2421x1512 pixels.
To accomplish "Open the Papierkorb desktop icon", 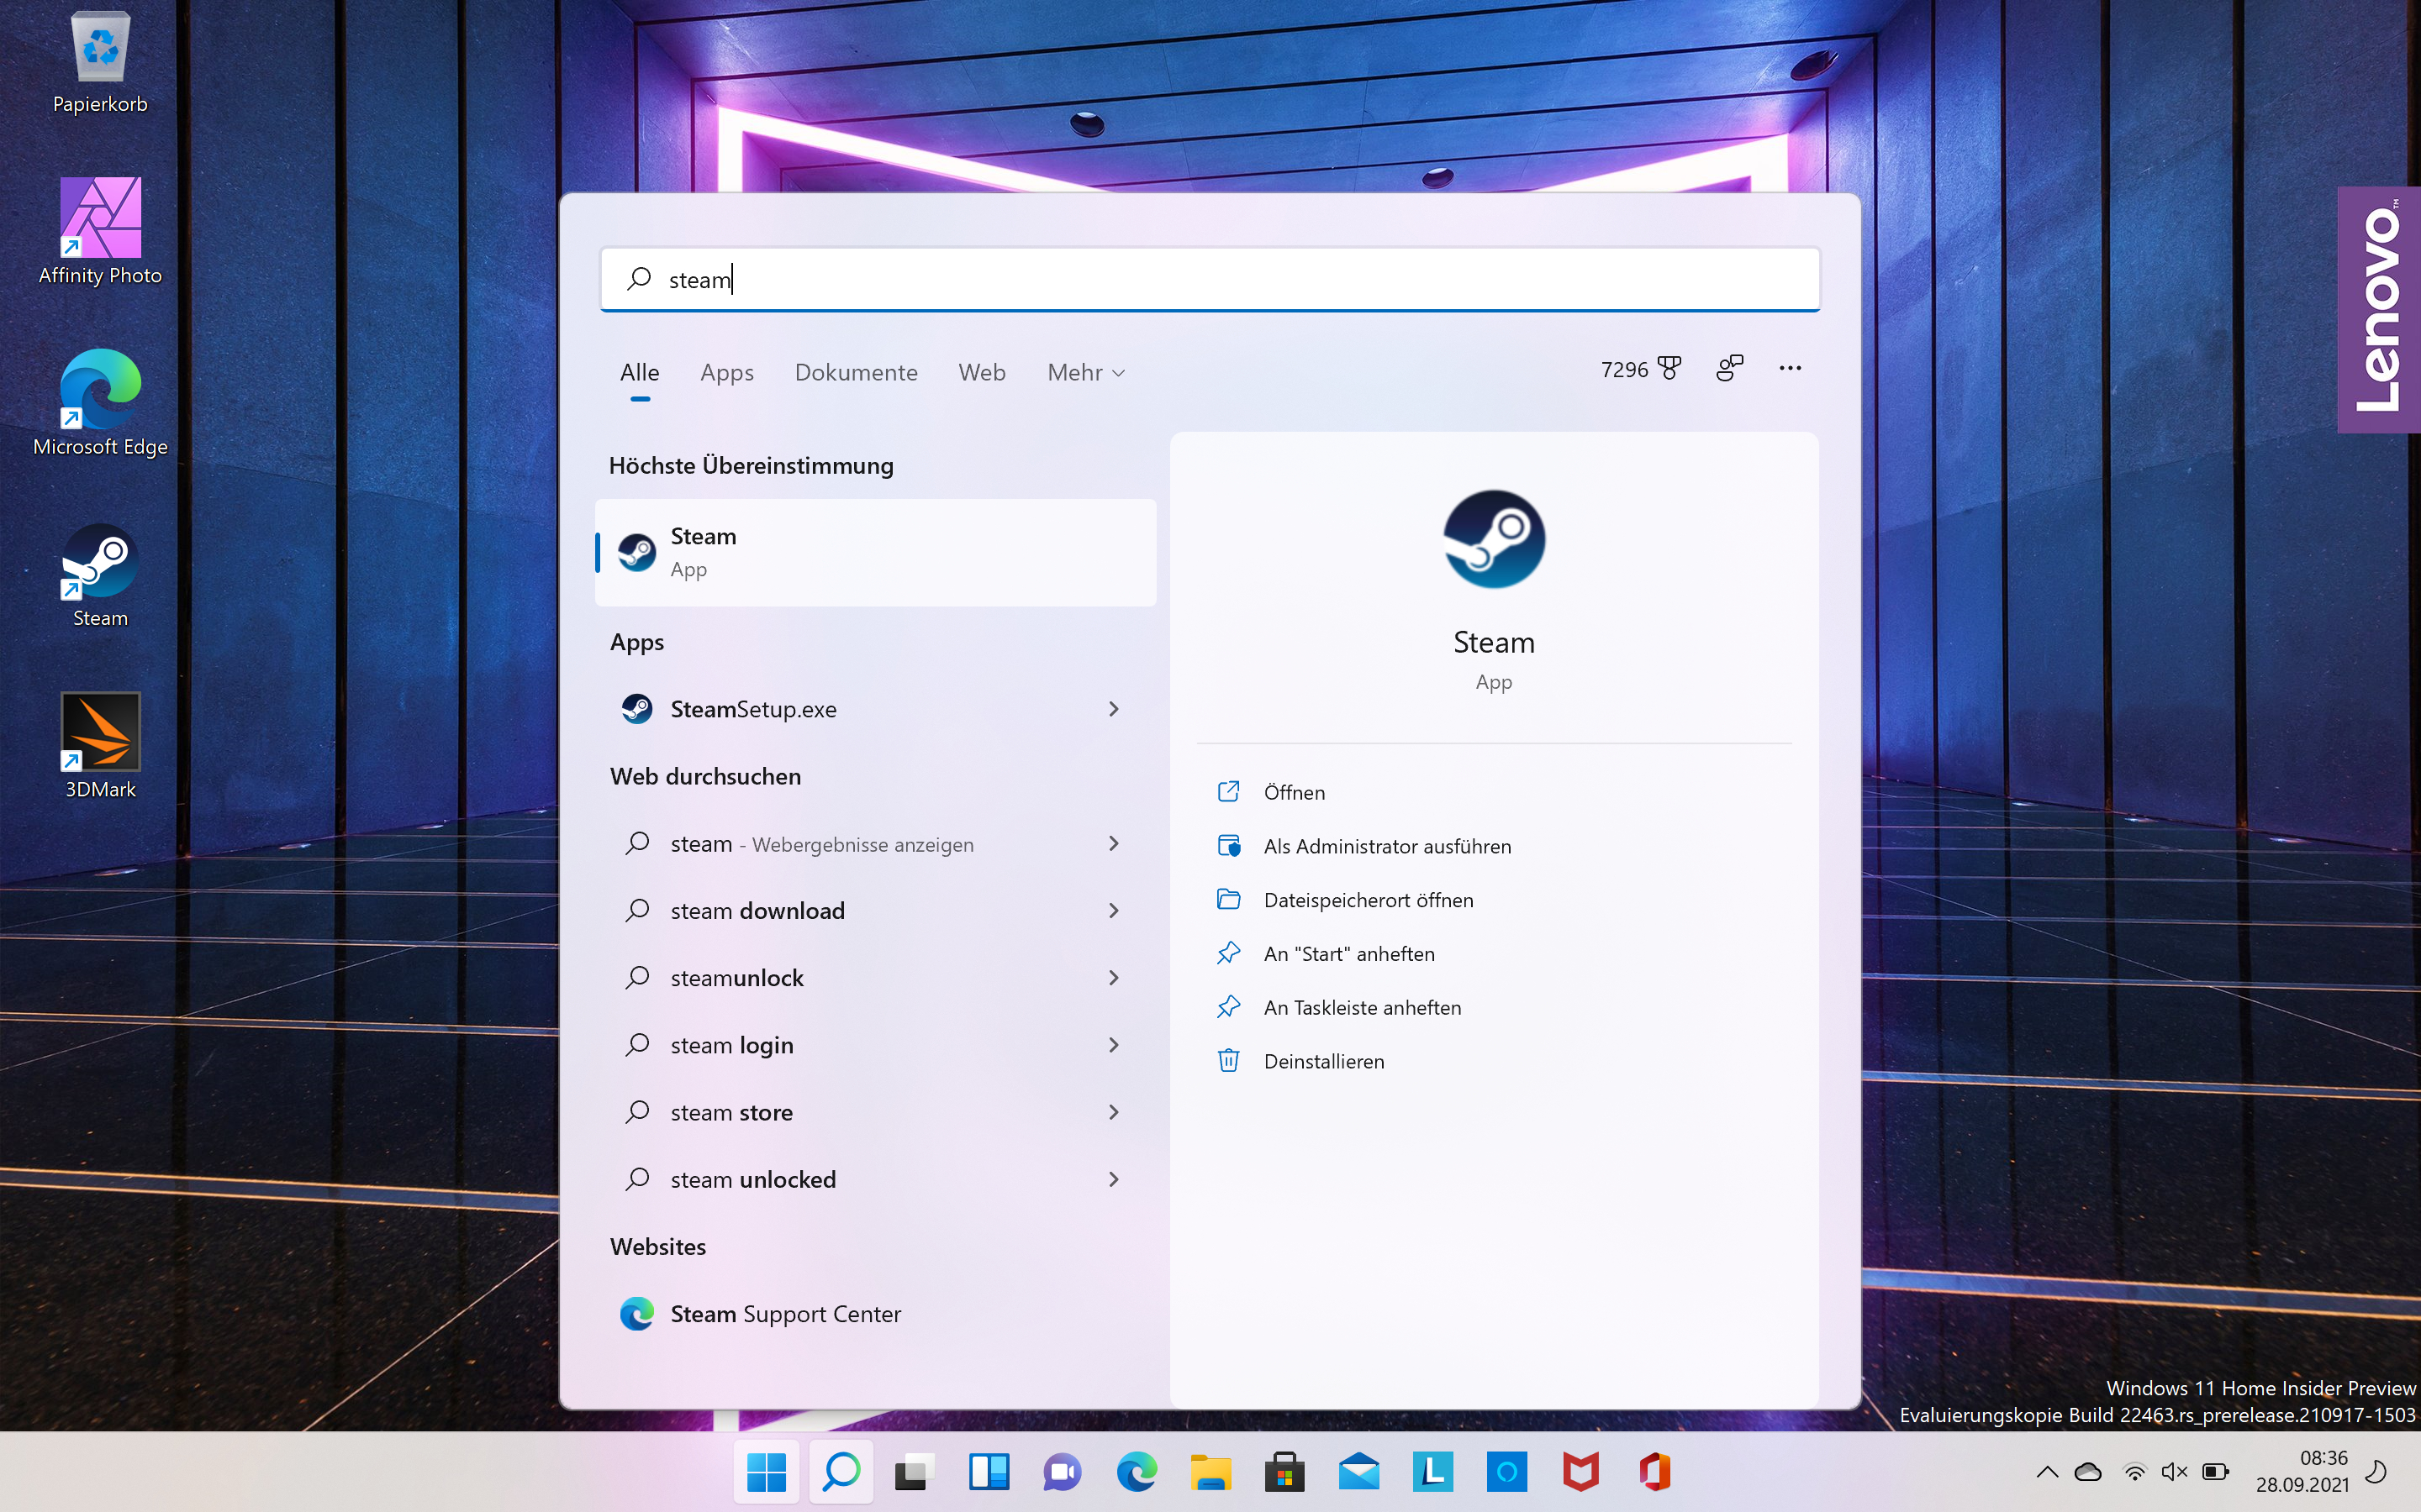I will coord(100,63).
